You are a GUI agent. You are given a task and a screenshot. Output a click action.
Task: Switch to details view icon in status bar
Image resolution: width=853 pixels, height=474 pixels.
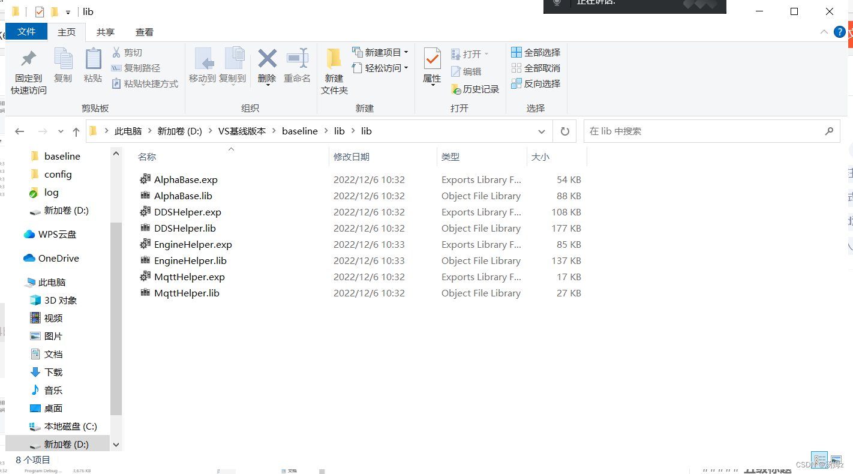tap(819, 460)
